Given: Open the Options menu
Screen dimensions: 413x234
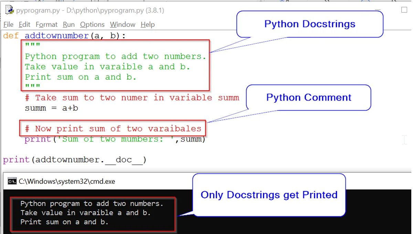Looking at the screenshot, I should 92,24.
